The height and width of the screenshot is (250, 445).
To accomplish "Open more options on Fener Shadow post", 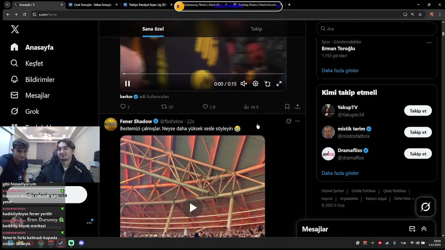I will pos(298,121).
